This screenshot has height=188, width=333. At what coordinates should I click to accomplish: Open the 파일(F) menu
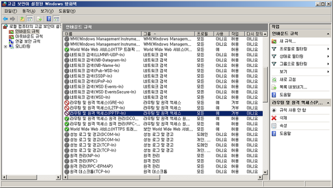coord(11,11)
